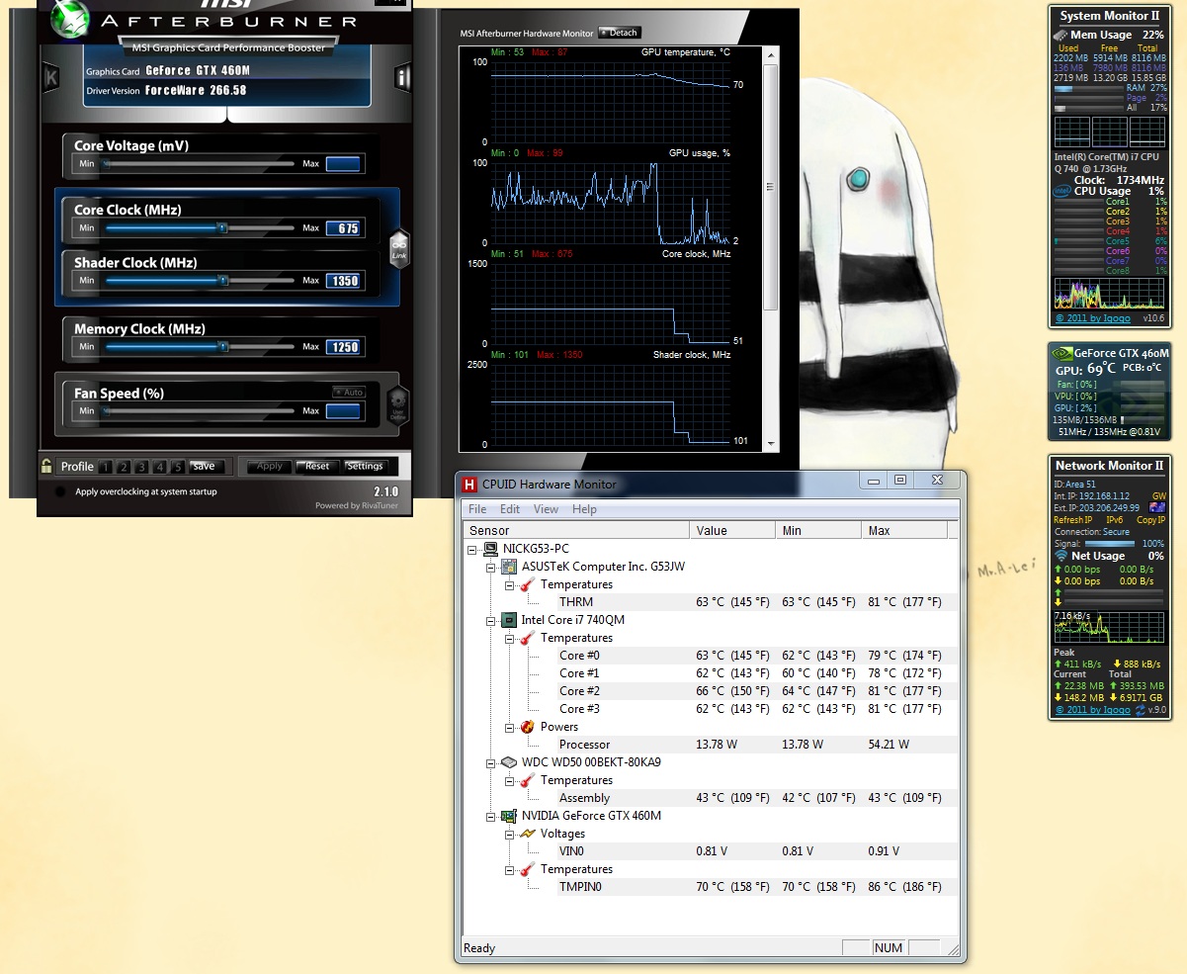Open the Edit menu in CPUID Hardware Monitor
Screen dimensions: 1187x974
pyautogui.click(x=510, y=509)
